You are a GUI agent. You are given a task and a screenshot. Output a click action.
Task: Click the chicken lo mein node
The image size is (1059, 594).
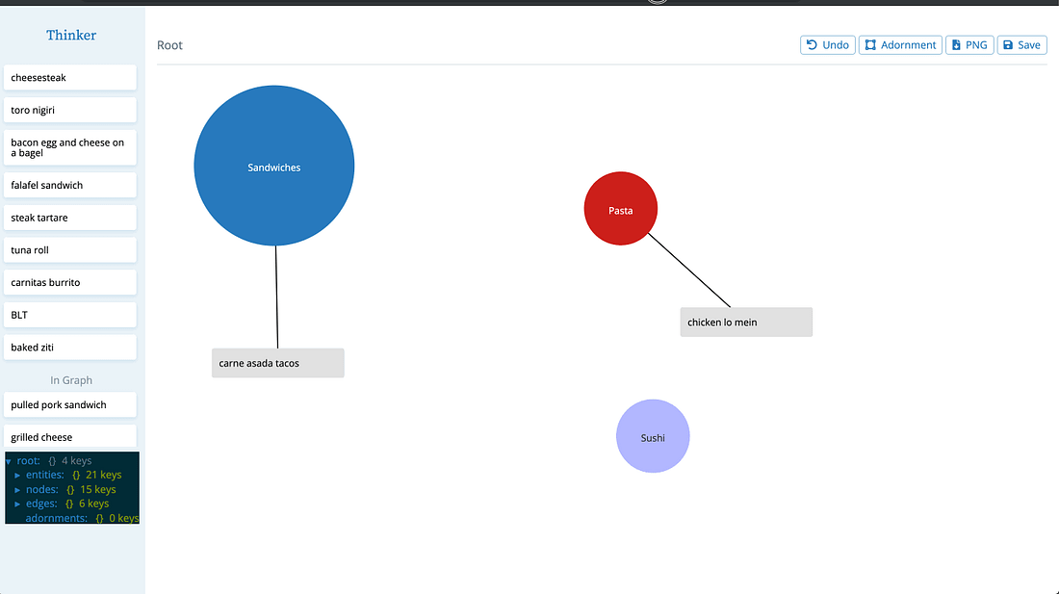coord(746,323)
